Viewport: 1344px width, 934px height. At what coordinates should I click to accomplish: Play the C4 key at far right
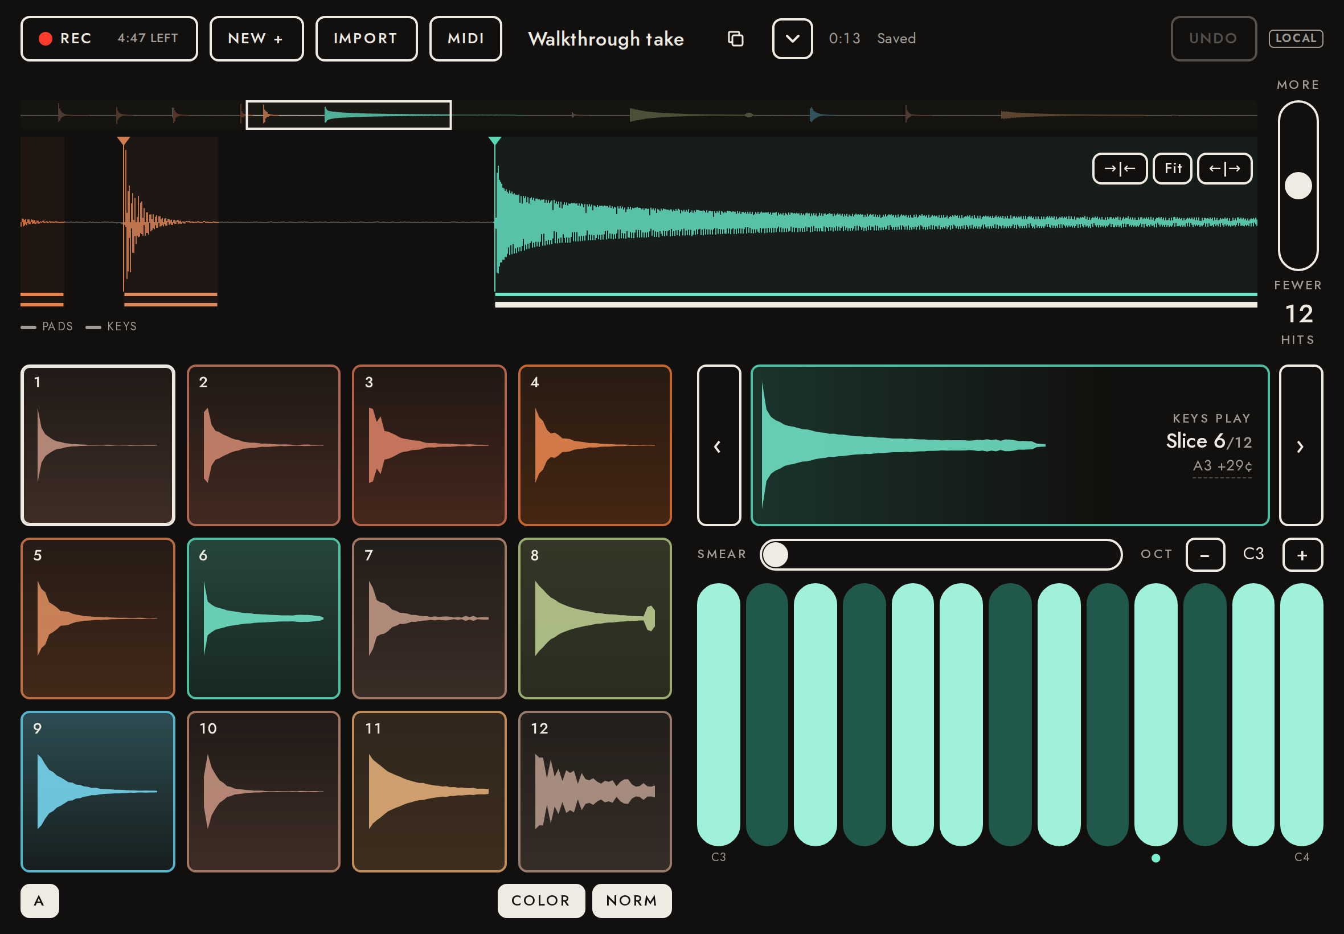pos(1302,715)
